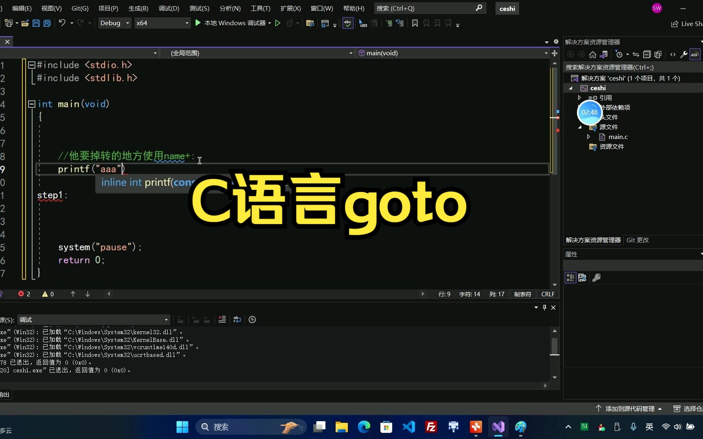Screen dimensions: 703x439
Task: Open Solution Explorer properties wrench icon
Action: tap(684, 54)
